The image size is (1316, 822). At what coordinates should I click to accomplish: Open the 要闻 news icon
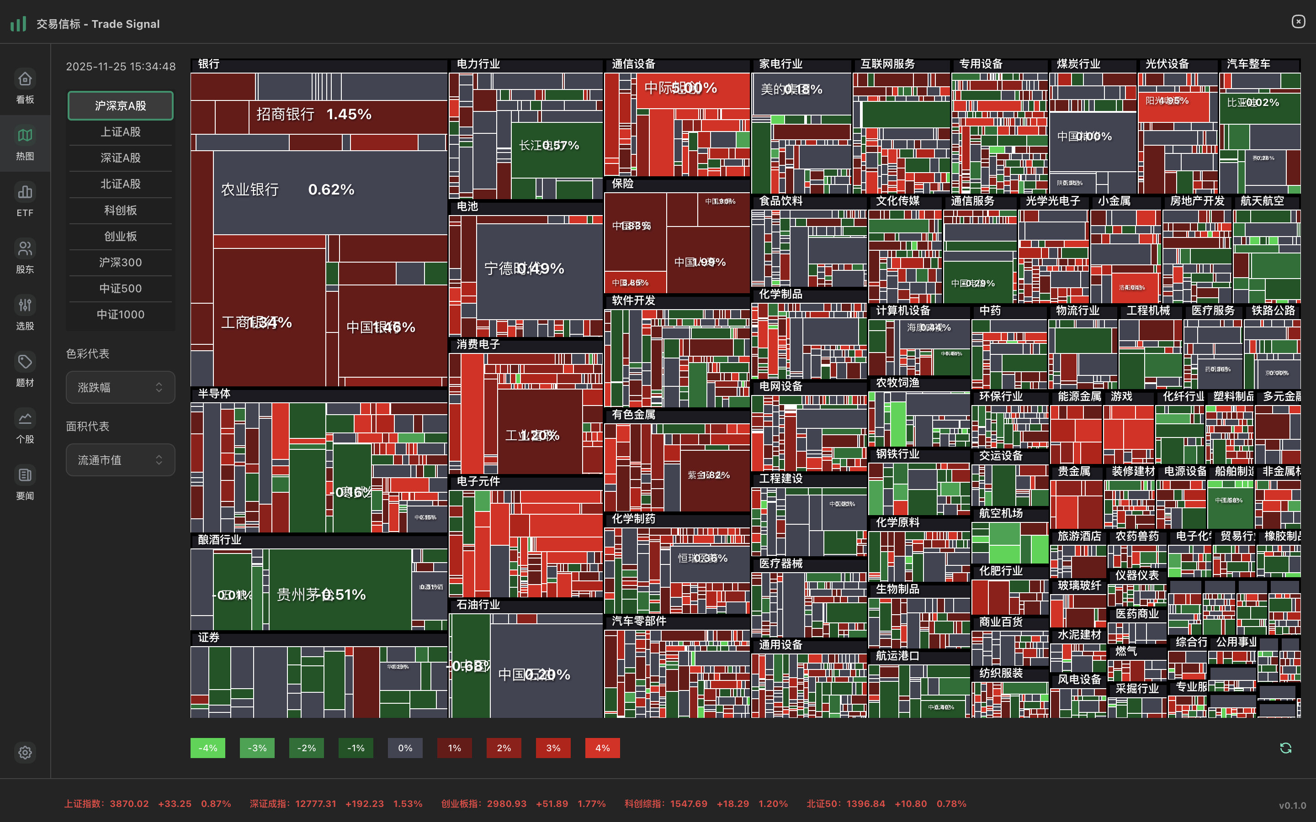[x=25, y=475]
